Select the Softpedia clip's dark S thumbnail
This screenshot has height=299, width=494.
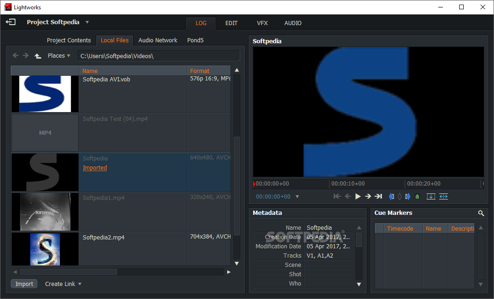click(x=45, y=172)
